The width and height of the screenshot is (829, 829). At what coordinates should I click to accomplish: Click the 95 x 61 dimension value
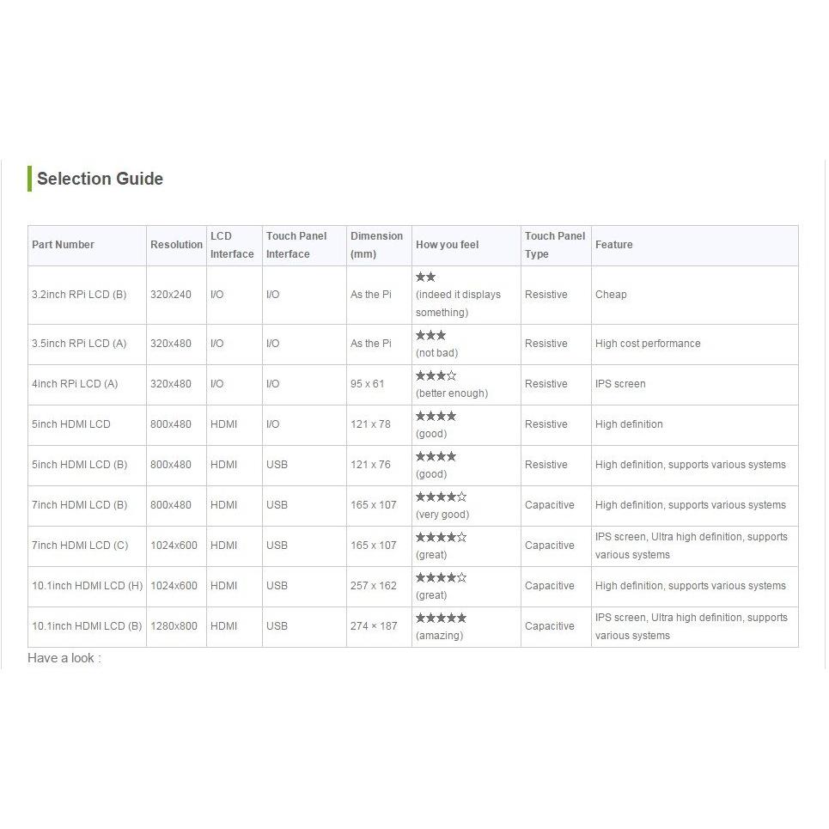(x=367, y=384)
